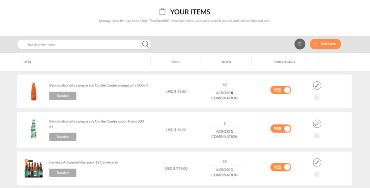
Task: Translate the Caribe Cooler mango piña listing
Action: click(x=63, y=96)
